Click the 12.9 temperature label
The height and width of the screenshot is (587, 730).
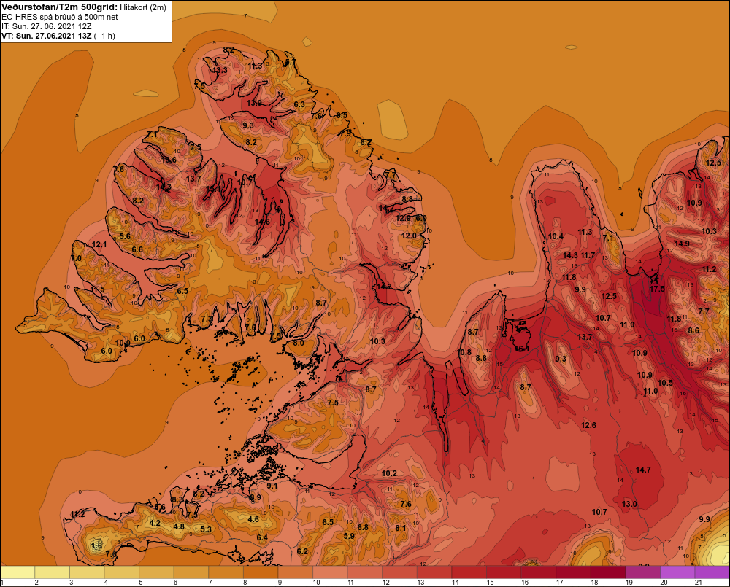click(x=403, y=218)
